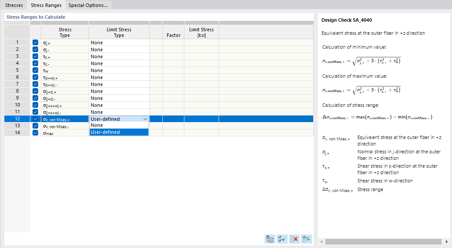This screenshot has height=248, width=452.
Task: Open the Limit Stress Type cell for row 8
Action: [119, 91]
